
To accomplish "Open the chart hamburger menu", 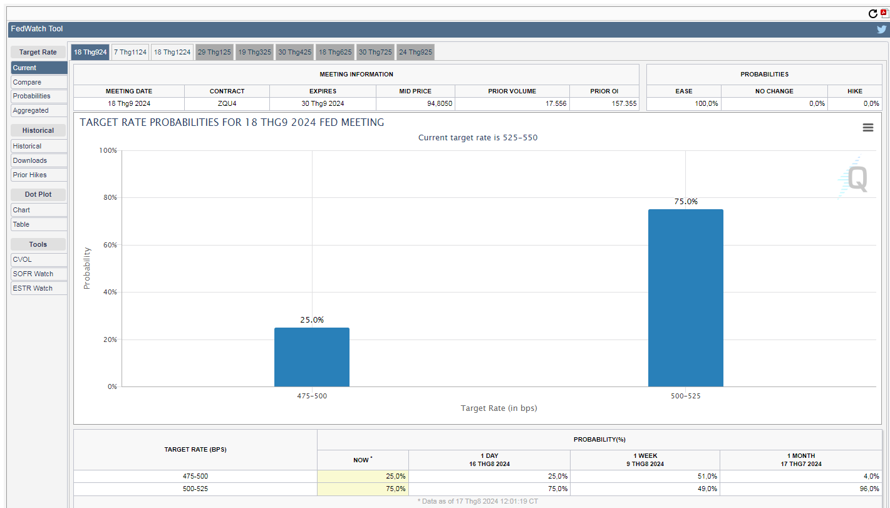I will click(868, 127).
